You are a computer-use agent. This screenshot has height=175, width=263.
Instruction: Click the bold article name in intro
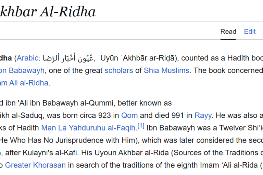[6, 58]
